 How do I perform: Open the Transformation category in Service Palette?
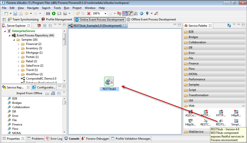click(214, 95)
